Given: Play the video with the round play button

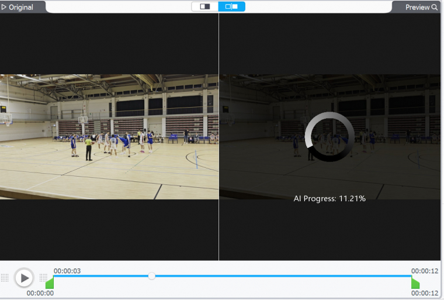Looking at the screenshot, I should click(x=24, y=278).
